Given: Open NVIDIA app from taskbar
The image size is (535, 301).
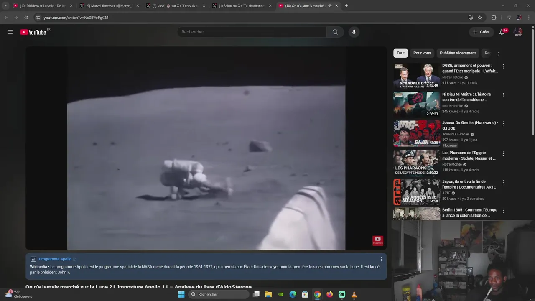Looking at the screenshot, I should [280, 294].
